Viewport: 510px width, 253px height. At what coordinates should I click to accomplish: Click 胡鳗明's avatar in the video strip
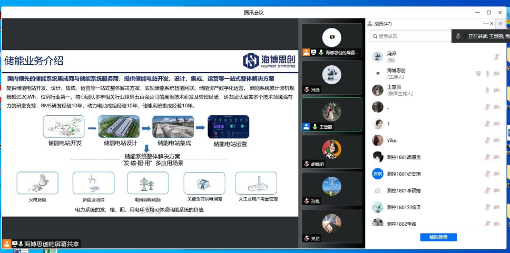pos(332,149)
